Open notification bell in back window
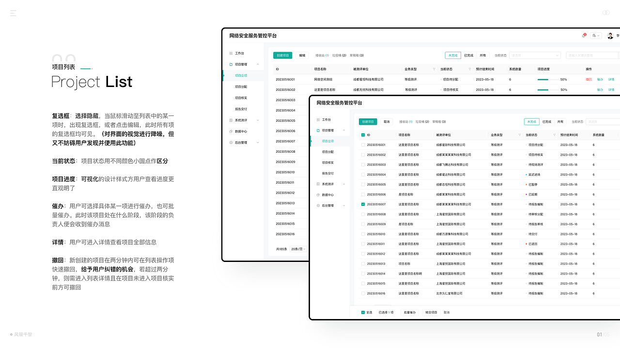 pos(584,36)
